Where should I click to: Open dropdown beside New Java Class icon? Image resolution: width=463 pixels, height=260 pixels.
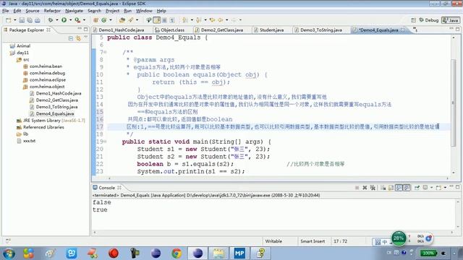click(x=111, y=20)
